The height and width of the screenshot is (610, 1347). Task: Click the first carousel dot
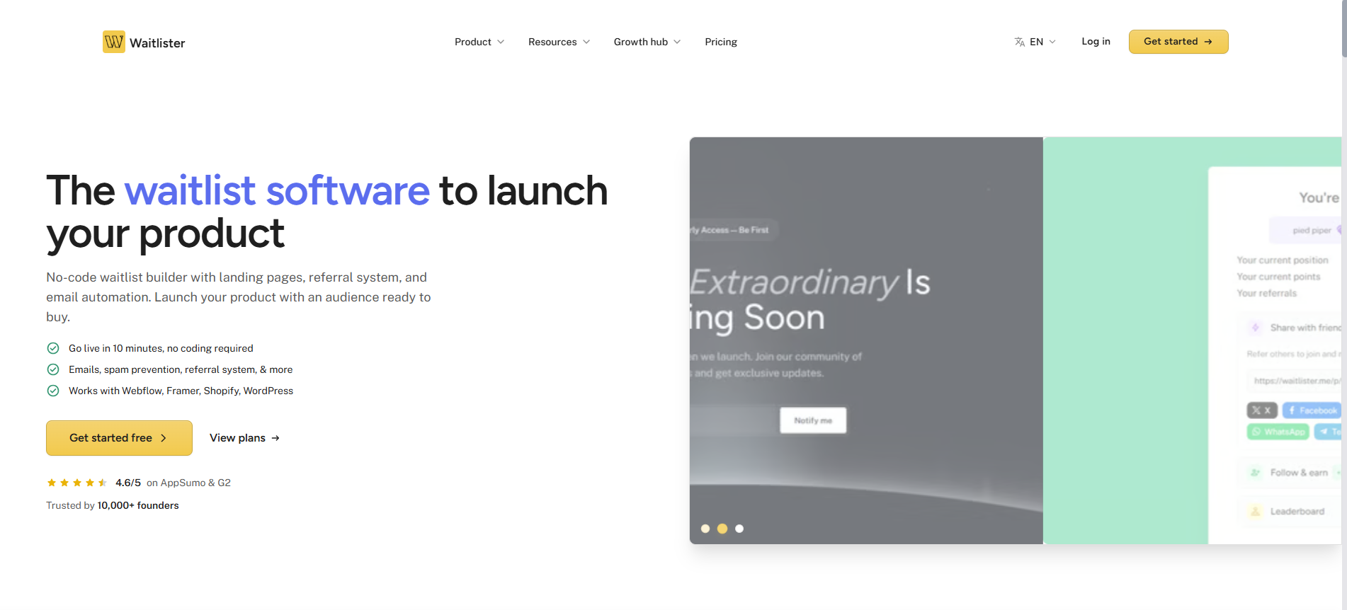(705, 529)
